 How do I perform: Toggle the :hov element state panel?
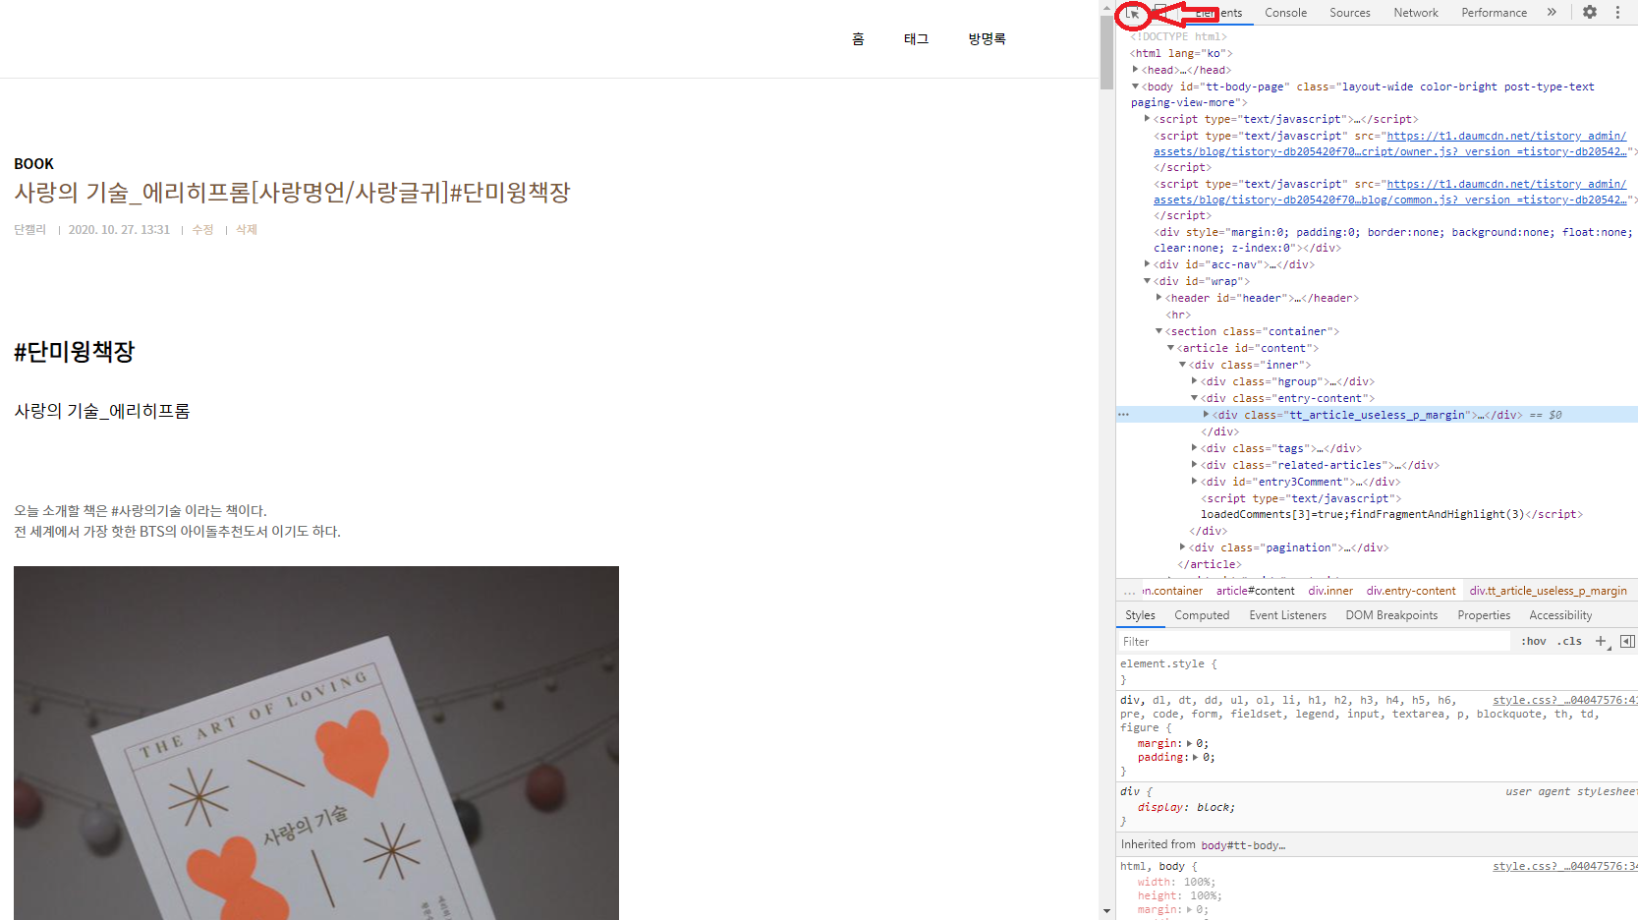tap(1533, 641)
